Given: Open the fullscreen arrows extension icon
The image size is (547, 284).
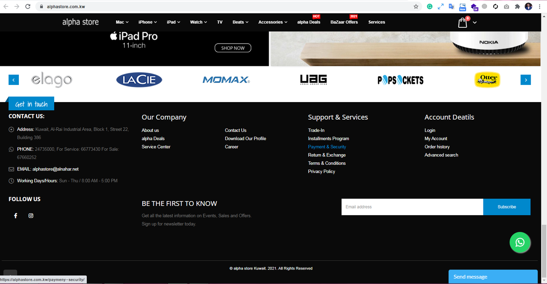Looking at the screenshot, I should [x=441, y=6].
